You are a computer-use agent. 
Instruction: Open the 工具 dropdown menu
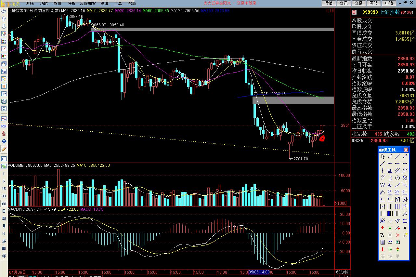(118, 4)
